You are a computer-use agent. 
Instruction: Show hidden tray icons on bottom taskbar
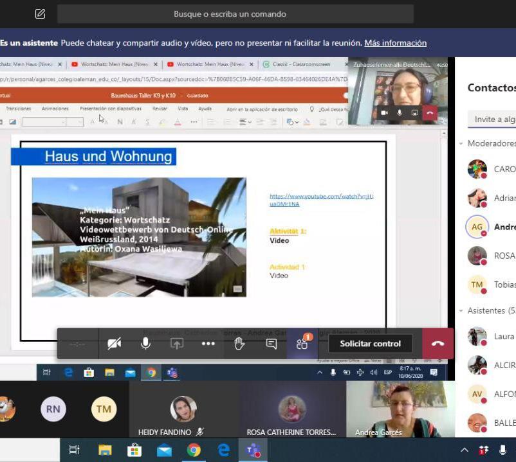pyautogui.click(x=465, y=450)
